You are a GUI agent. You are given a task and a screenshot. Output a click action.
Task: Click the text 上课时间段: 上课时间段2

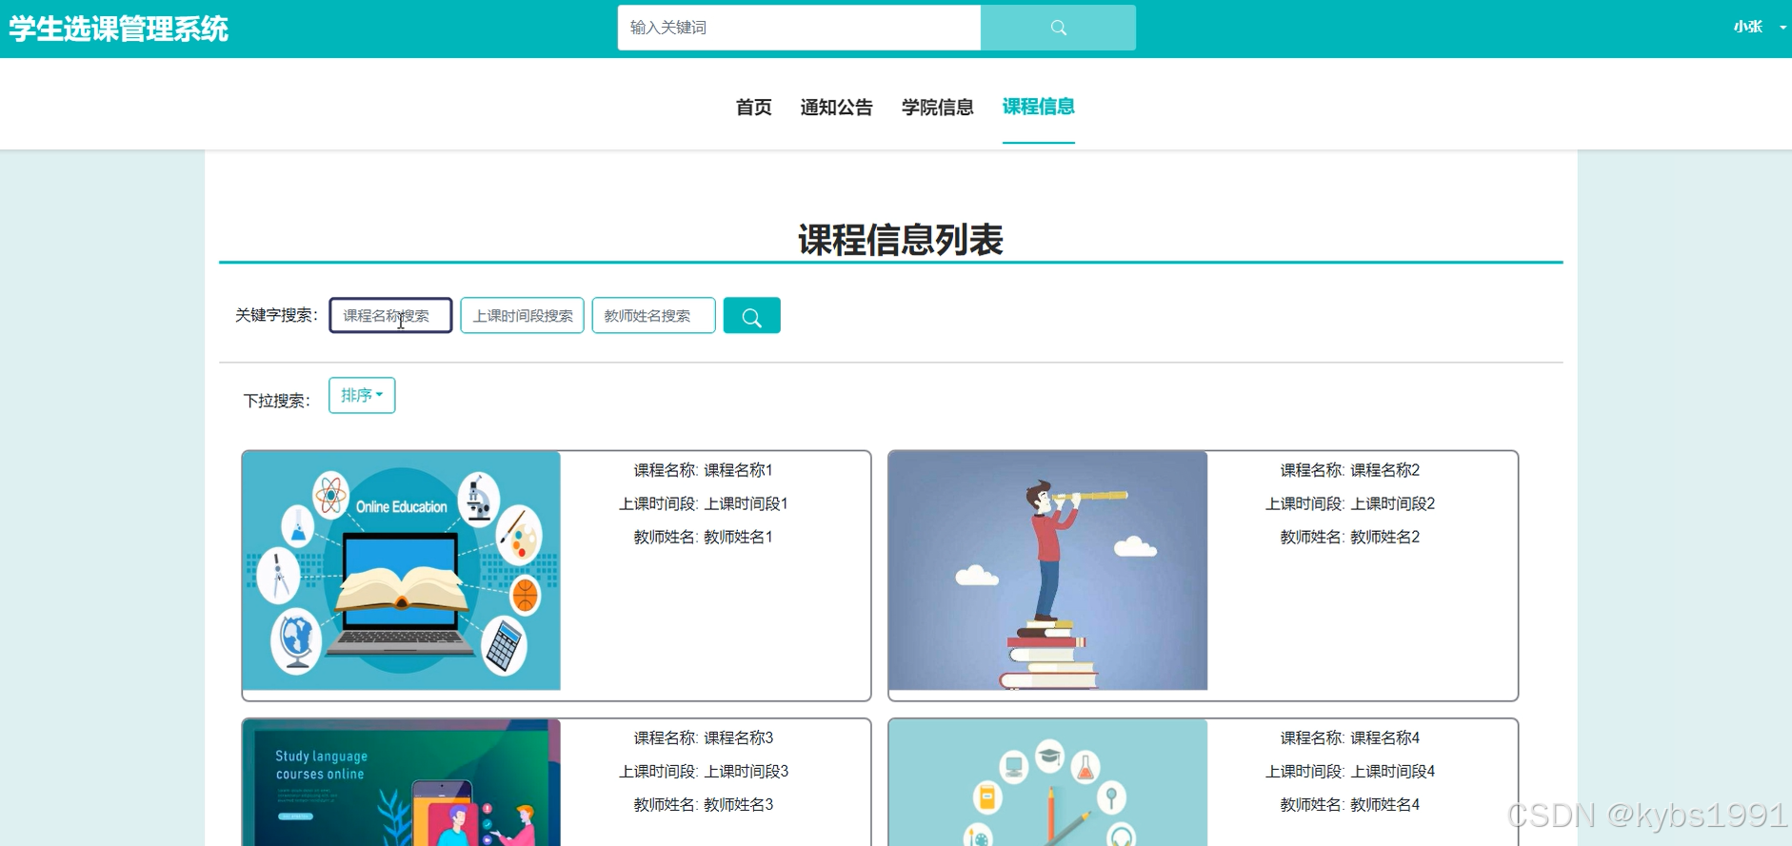(1350, 503)
